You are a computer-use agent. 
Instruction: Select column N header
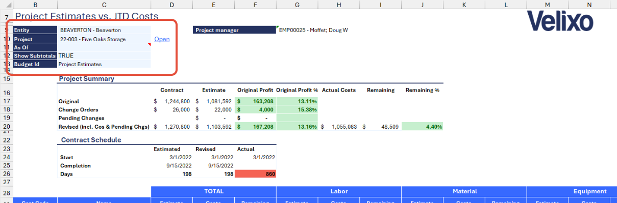(x=589, y=5)
